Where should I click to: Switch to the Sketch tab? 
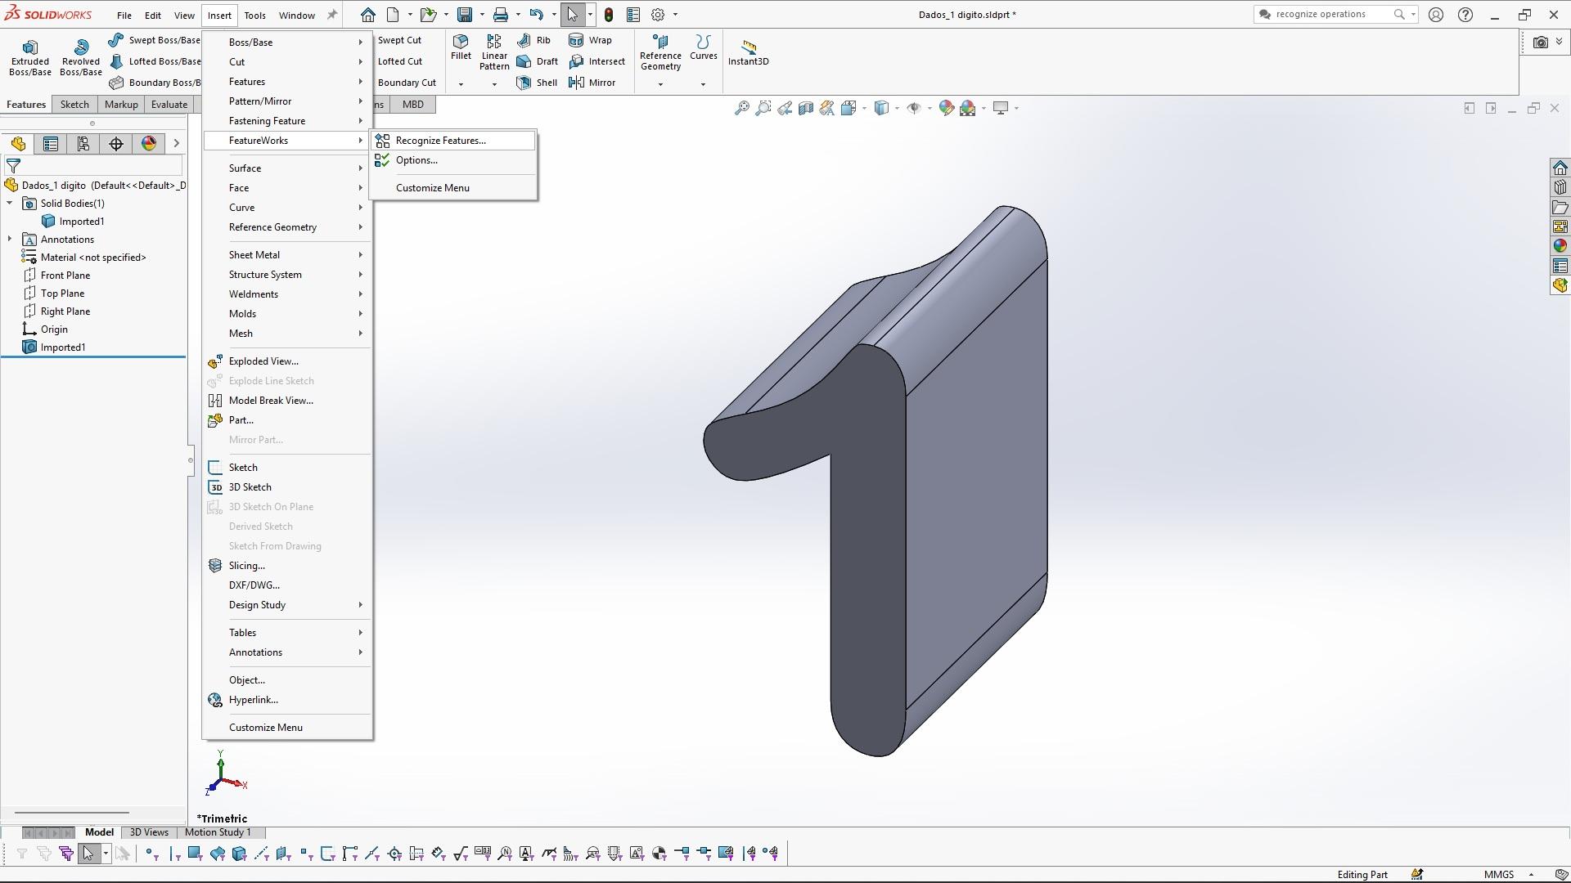pos(74,105)
